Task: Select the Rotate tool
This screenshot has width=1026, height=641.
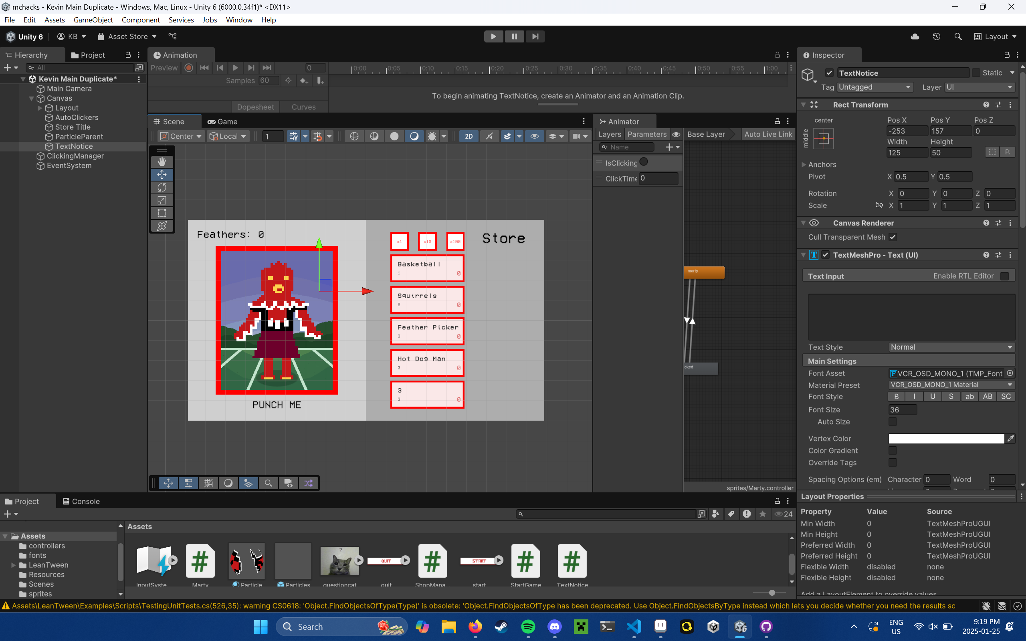Action: point(162,187)
